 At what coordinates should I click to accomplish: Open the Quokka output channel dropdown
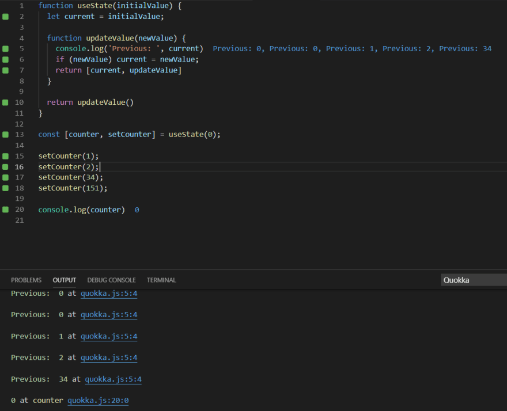coord(474,280)
